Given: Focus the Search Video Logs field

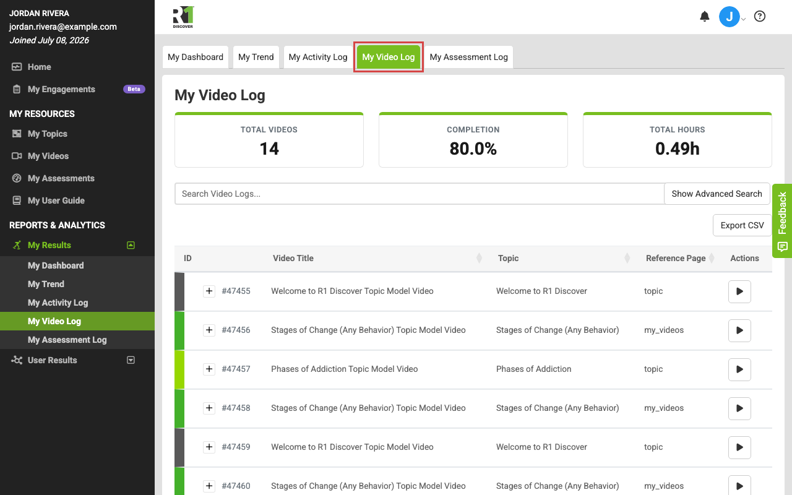Looking at the screenshot, I should (420, 194).
